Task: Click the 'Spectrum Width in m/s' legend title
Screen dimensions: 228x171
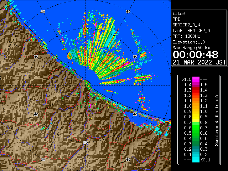Action: pos(217,120)
